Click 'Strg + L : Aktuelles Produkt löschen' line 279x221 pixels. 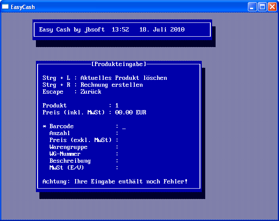(x=105, y=78)
